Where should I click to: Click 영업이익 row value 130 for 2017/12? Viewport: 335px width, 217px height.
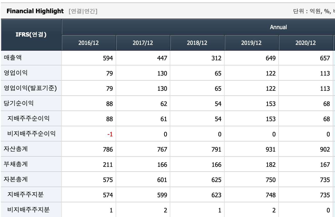(162, 74)
